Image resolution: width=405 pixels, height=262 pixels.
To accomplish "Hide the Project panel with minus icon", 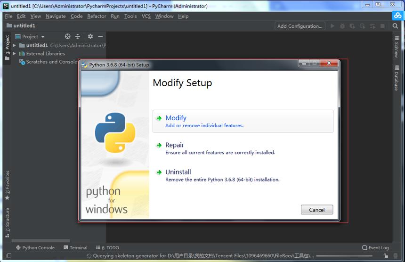I will [100, 36].
